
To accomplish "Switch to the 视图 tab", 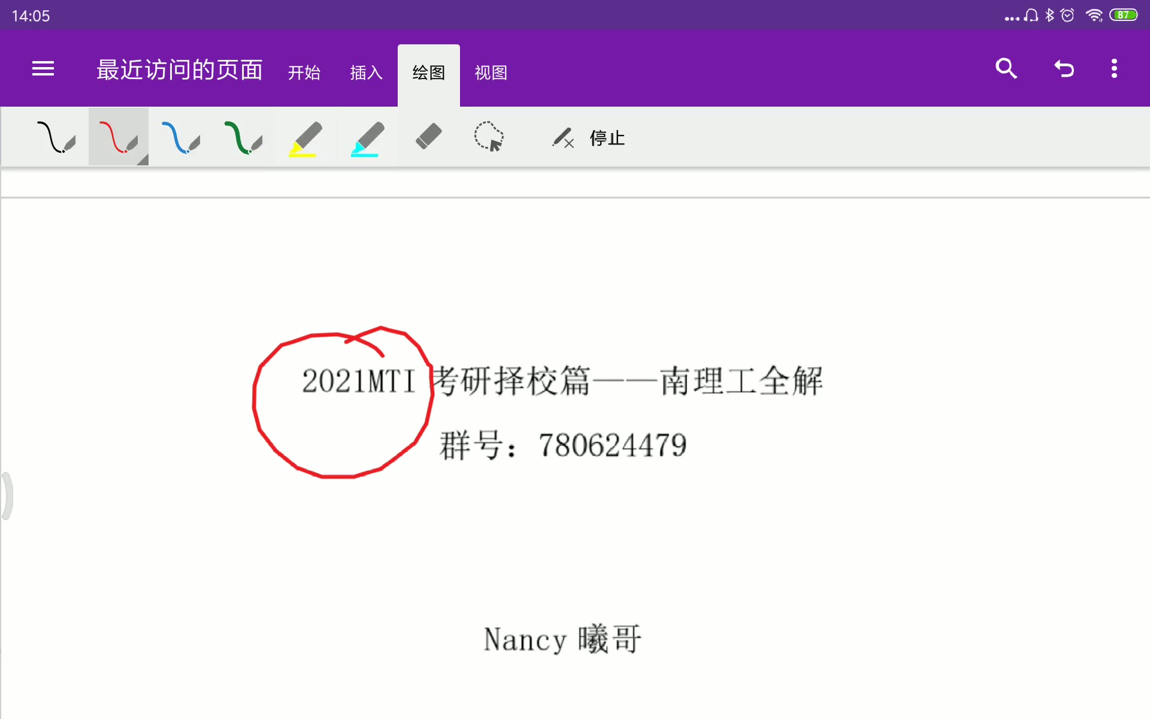I will [491, 72].
